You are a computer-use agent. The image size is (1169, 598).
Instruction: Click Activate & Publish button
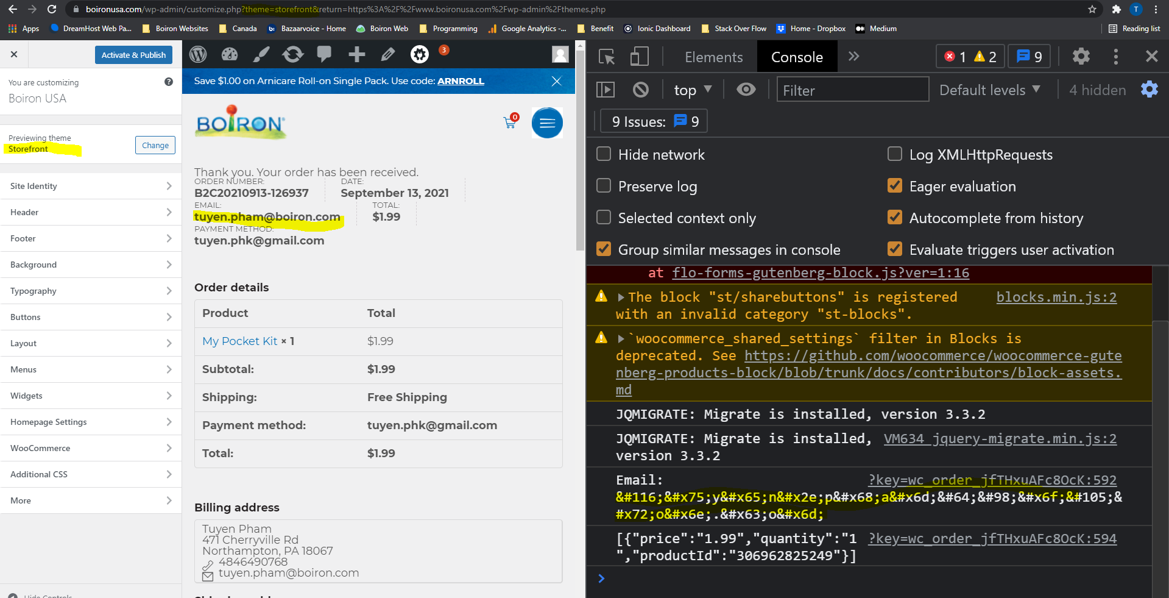click(x=133, y=55)
